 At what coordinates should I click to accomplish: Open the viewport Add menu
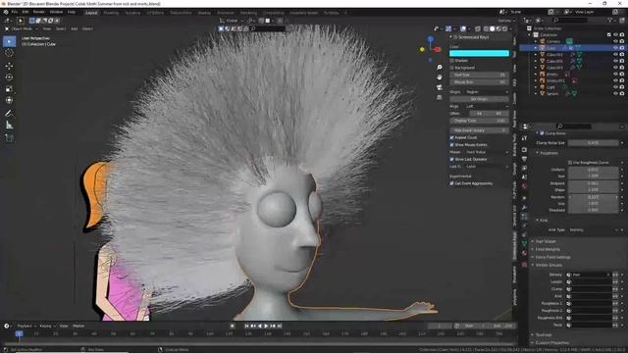75,28
